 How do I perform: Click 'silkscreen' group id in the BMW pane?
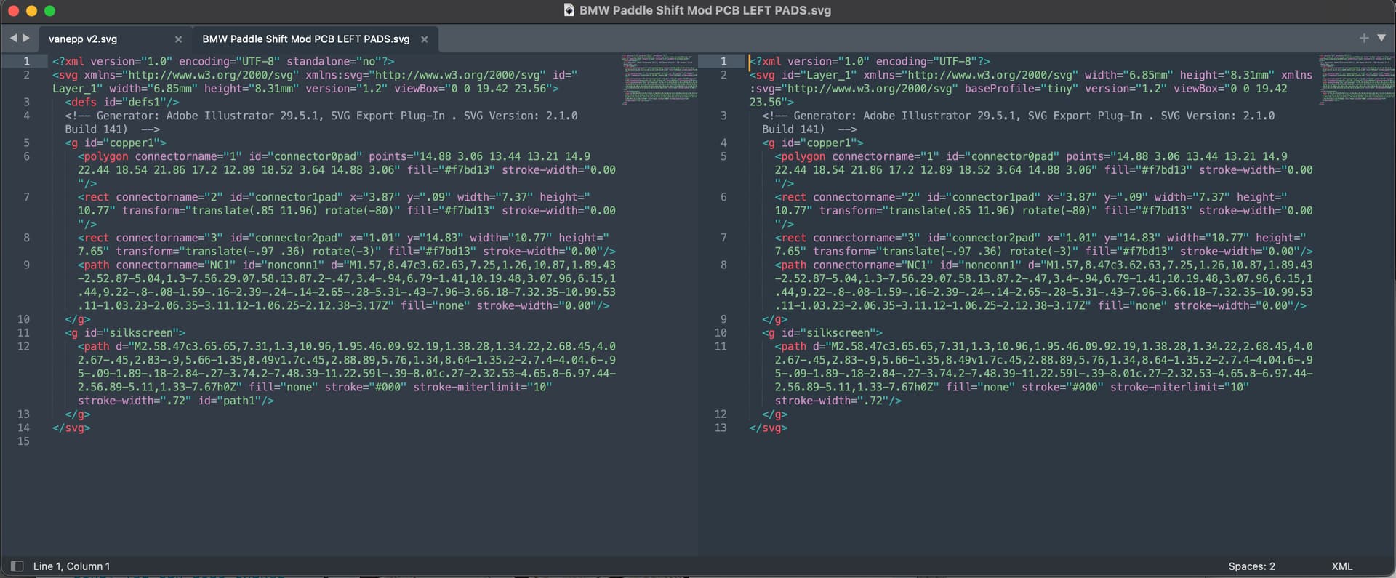(838, 333)
